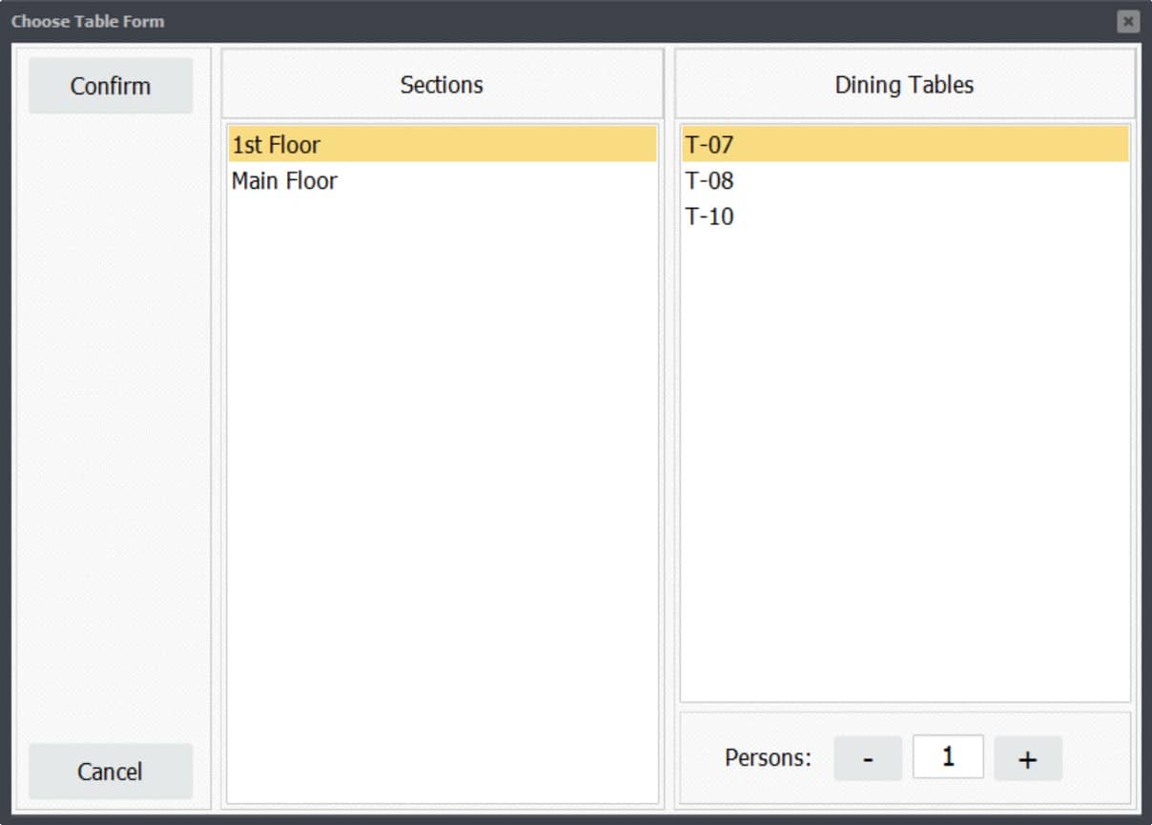Click empty space below Main Floor
Viewport: 1152px width, 825px height.
pyautogui.click(x=442, y=496)
